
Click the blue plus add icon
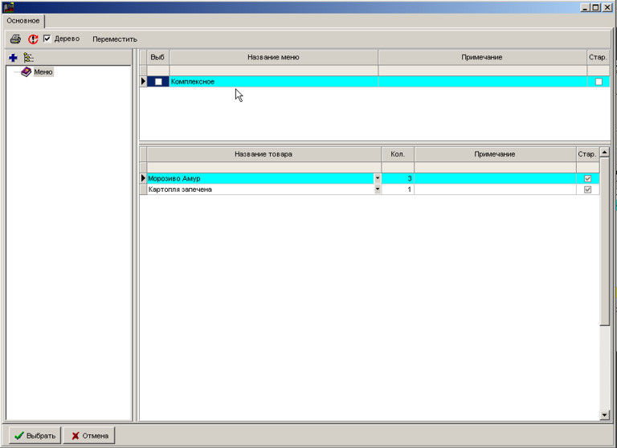[13, 58]
